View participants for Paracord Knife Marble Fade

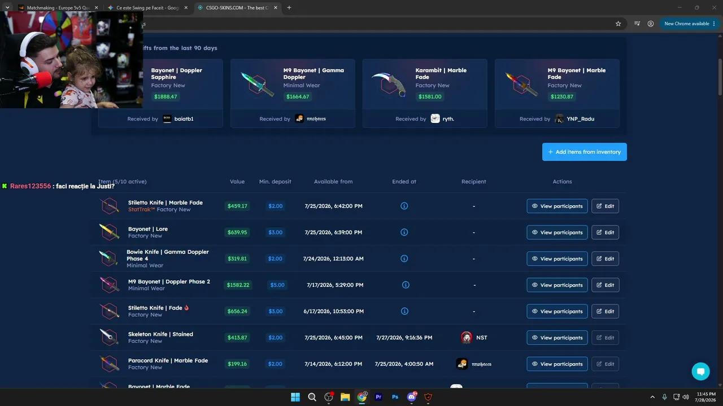point(557,364)
